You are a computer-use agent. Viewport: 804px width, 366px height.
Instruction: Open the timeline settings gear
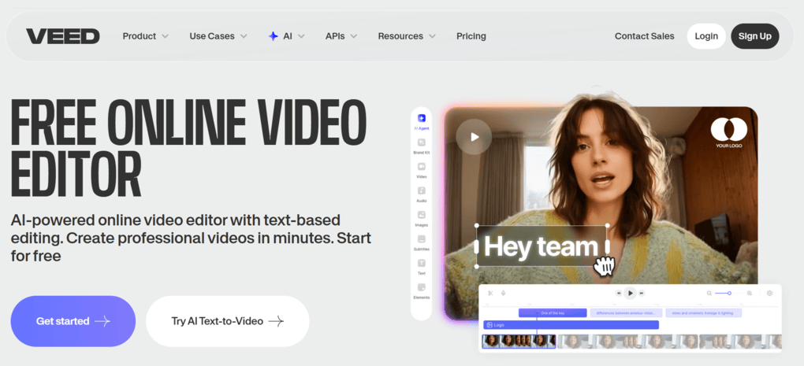pos(769,294)
